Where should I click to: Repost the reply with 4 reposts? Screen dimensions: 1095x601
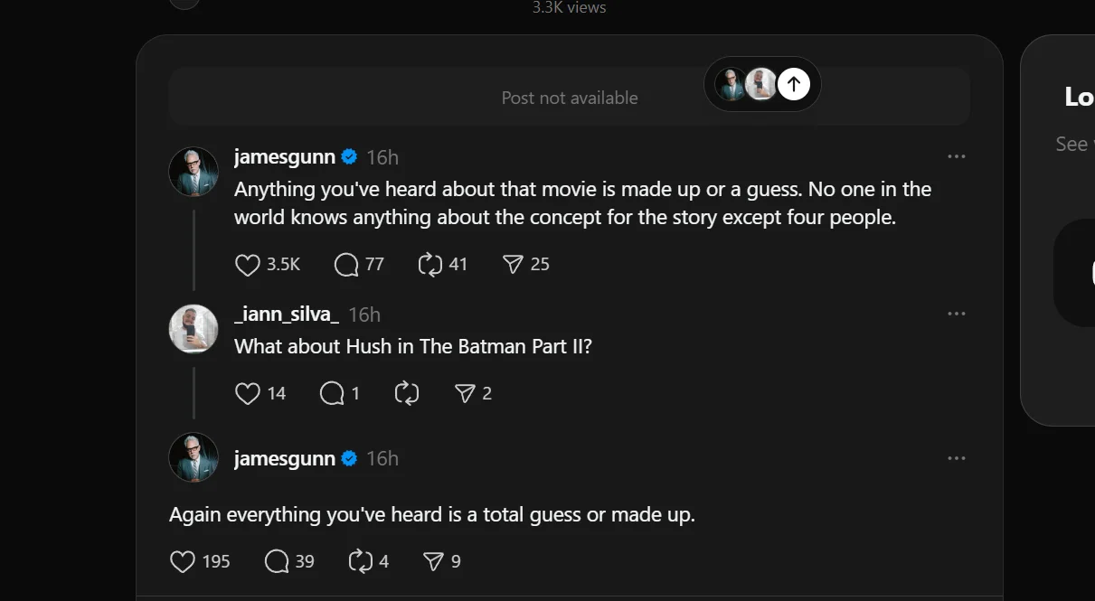(360, 561)
